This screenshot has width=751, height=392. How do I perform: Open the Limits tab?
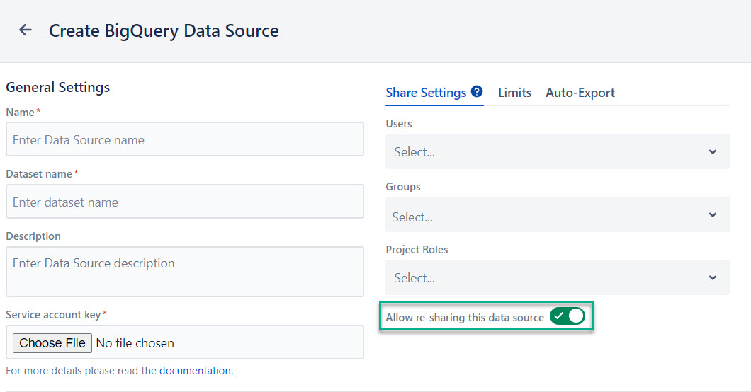[514, 93]
